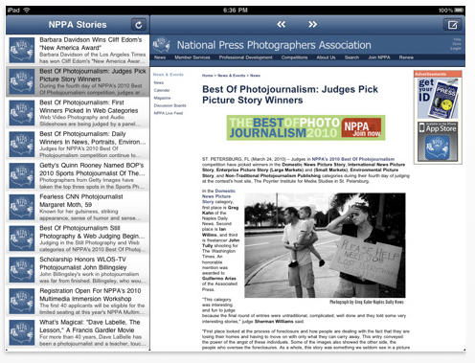Open thumbnail beside First Winners Web Categories story
Viewport: 475px width, 363px height.
coord(22,113)
